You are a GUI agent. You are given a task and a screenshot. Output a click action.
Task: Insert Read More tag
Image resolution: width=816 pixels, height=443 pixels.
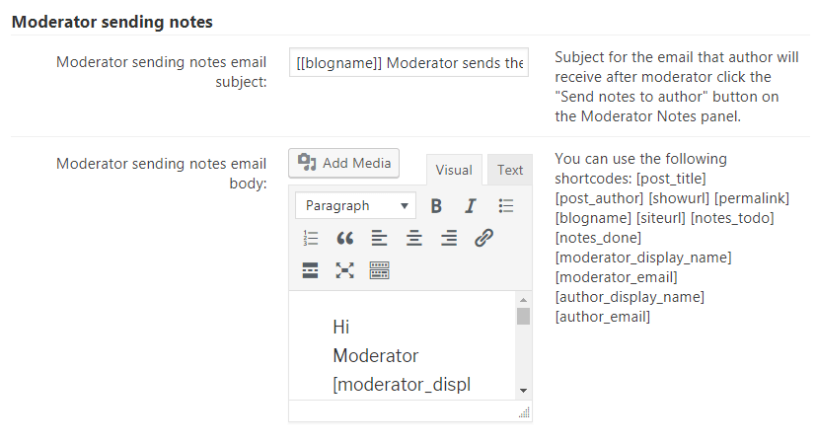click(x=311, y=270)
